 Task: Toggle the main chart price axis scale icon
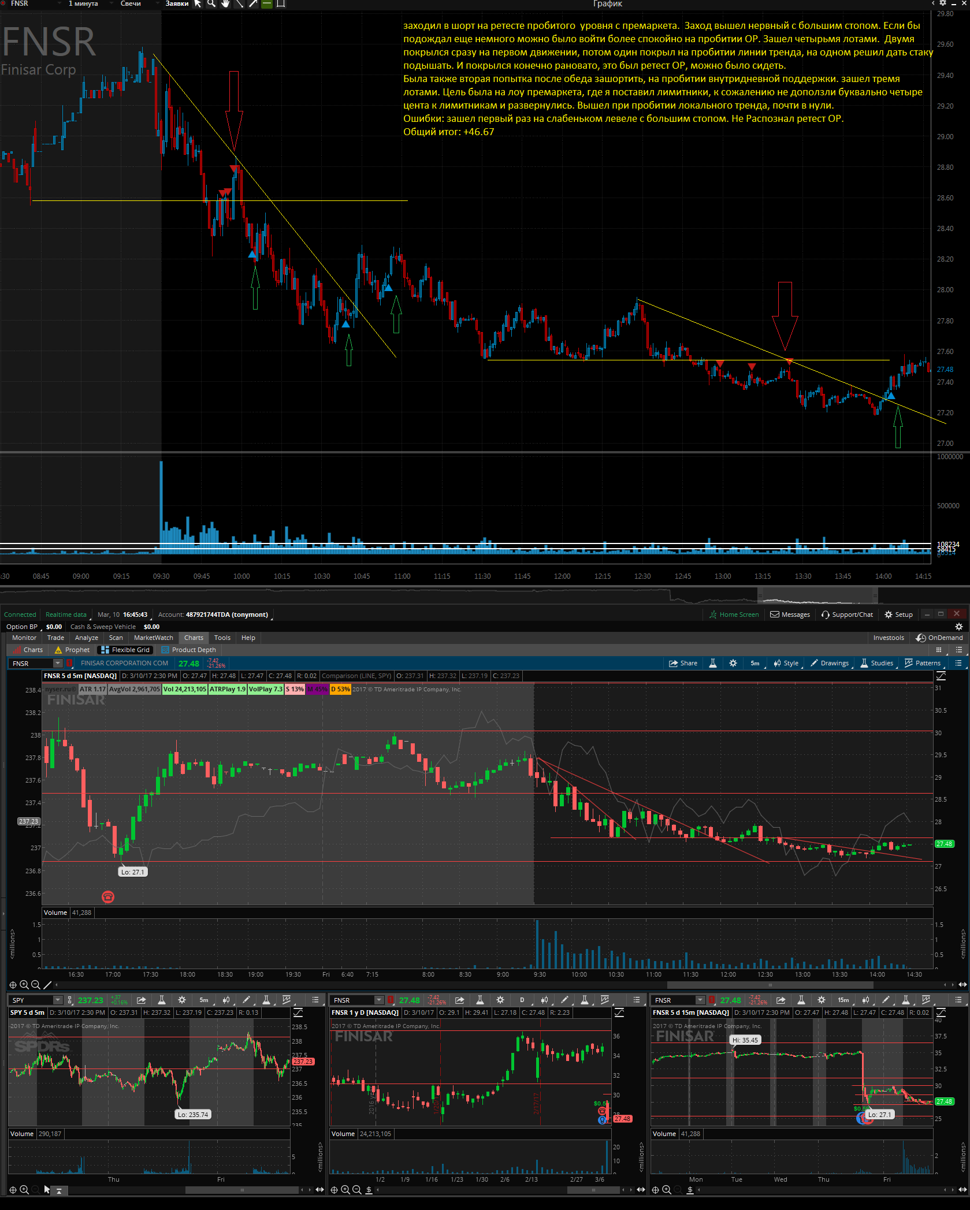point(941,675)
